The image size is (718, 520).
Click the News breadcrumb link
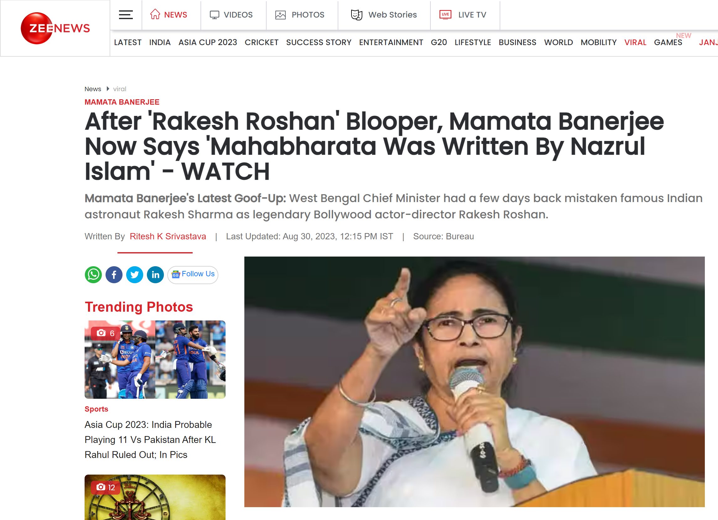(93, 89)
